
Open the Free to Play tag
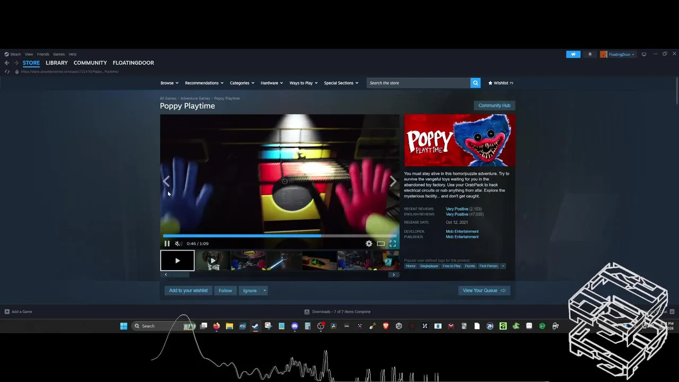(x=452, y=266)
